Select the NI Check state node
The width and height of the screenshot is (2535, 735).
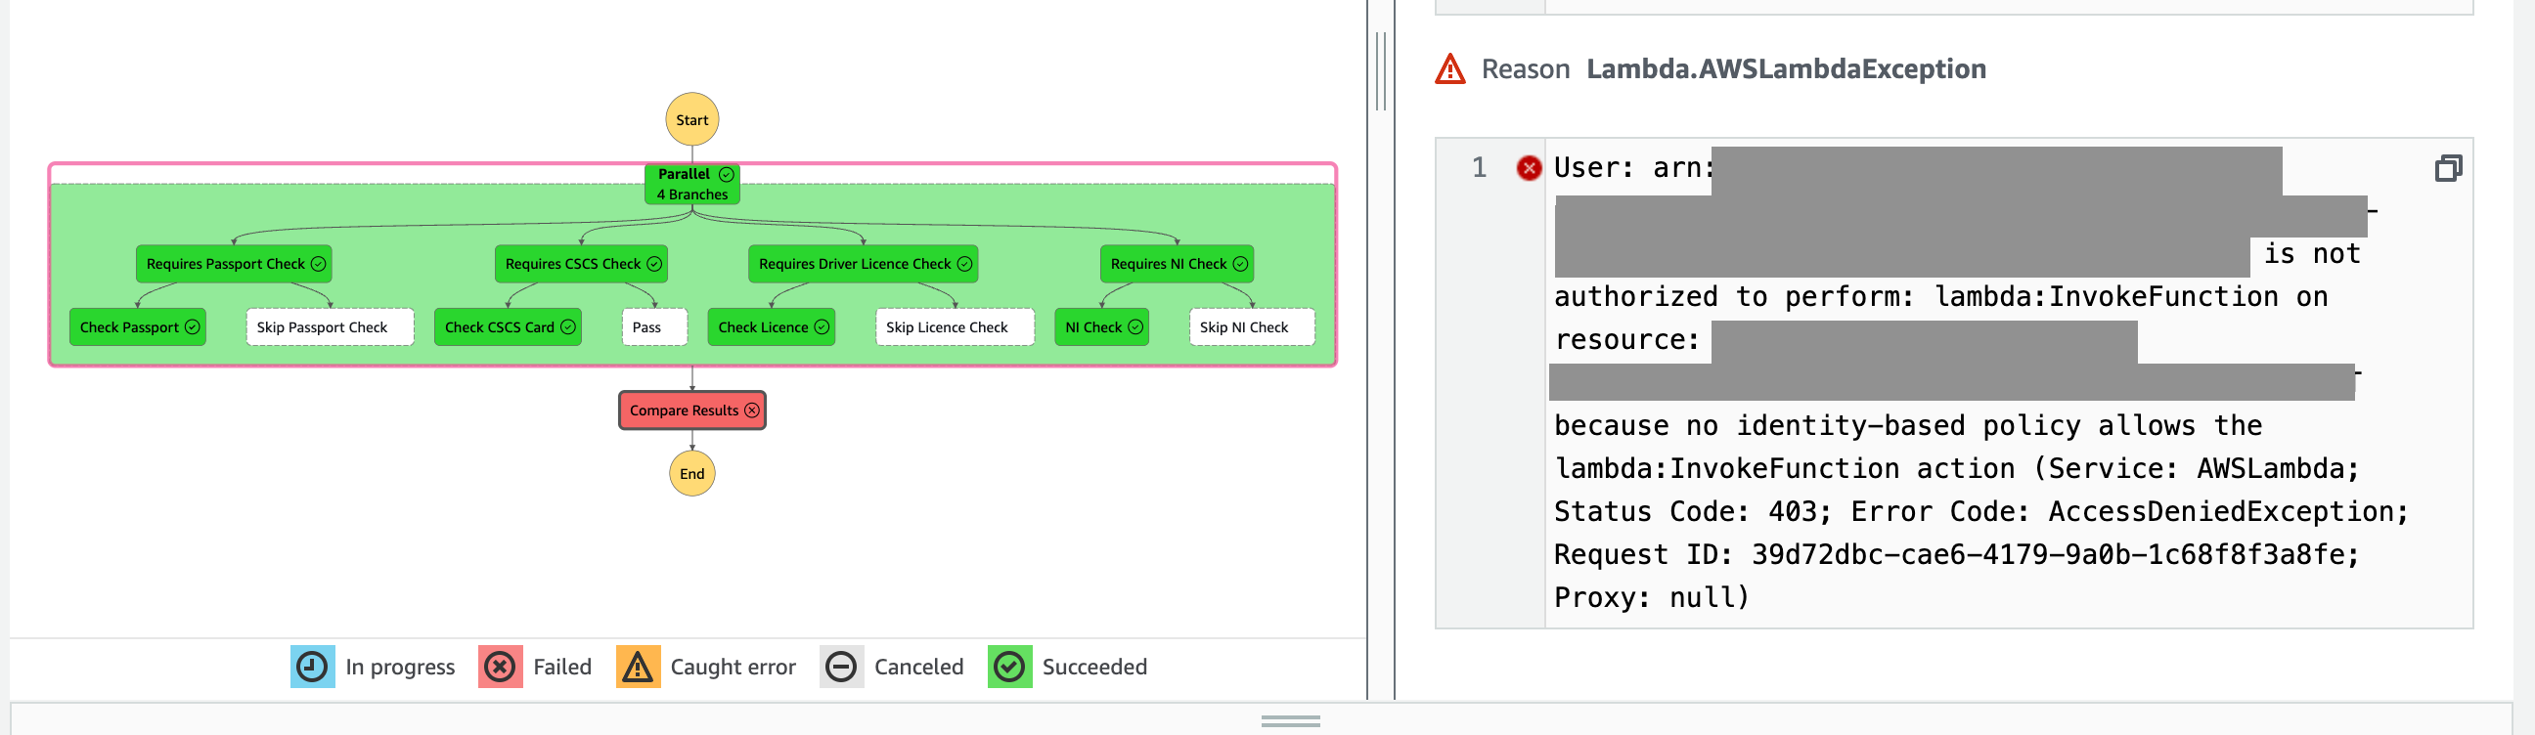[x=1102, y=326]
